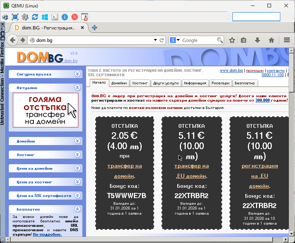Open the Други услуги tab
Screen dimensions: 295x243
coord(166,83)
